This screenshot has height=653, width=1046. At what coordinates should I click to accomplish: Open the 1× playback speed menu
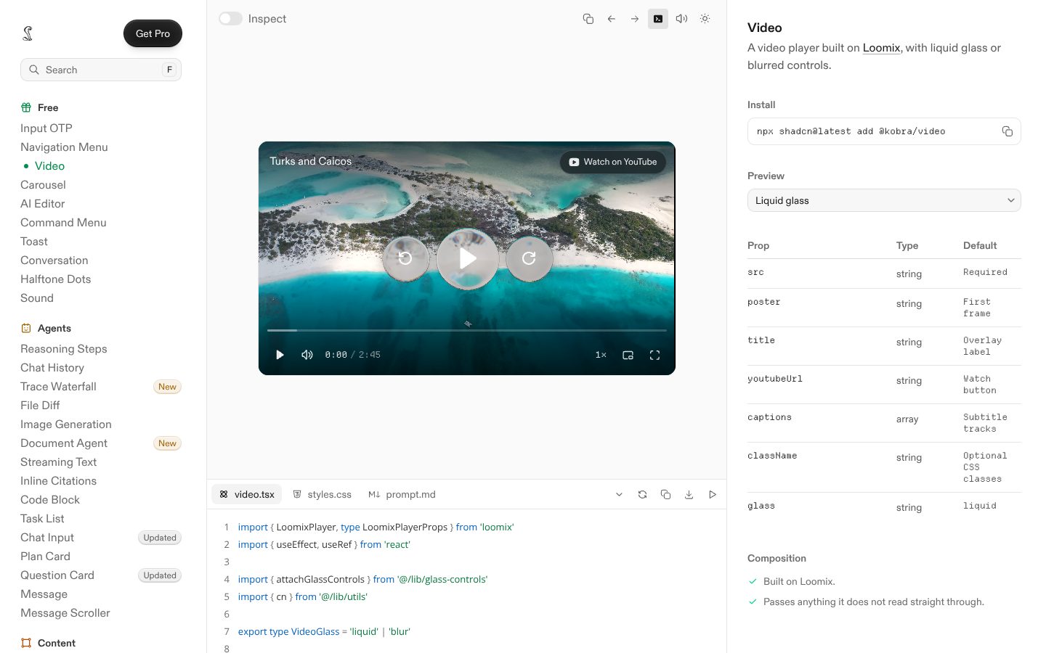point(601,355)
